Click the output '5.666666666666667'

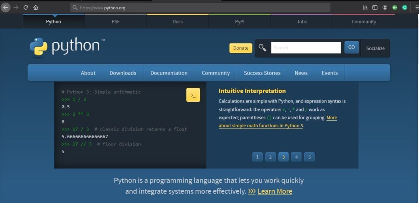85,137
